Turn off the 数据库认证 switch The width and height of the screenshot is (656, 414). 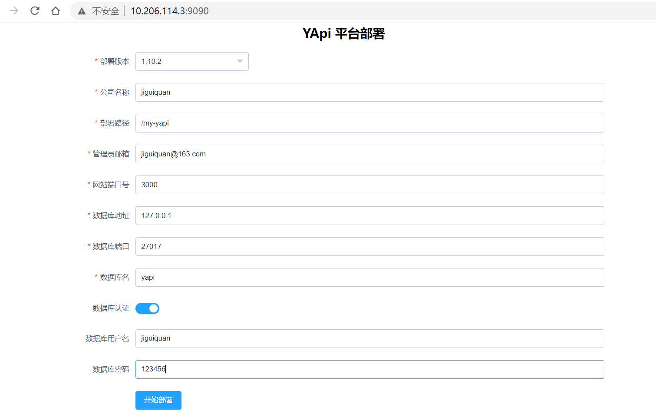click(x=147, y=308)
